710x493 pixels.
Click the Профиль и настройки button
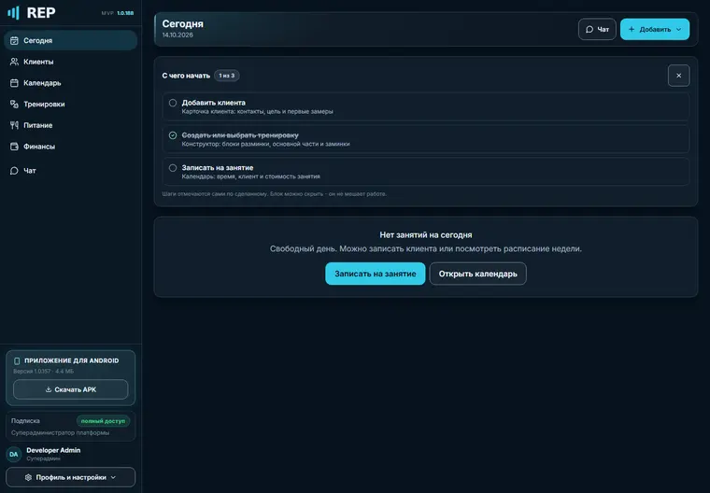click(x=71, y=477)
